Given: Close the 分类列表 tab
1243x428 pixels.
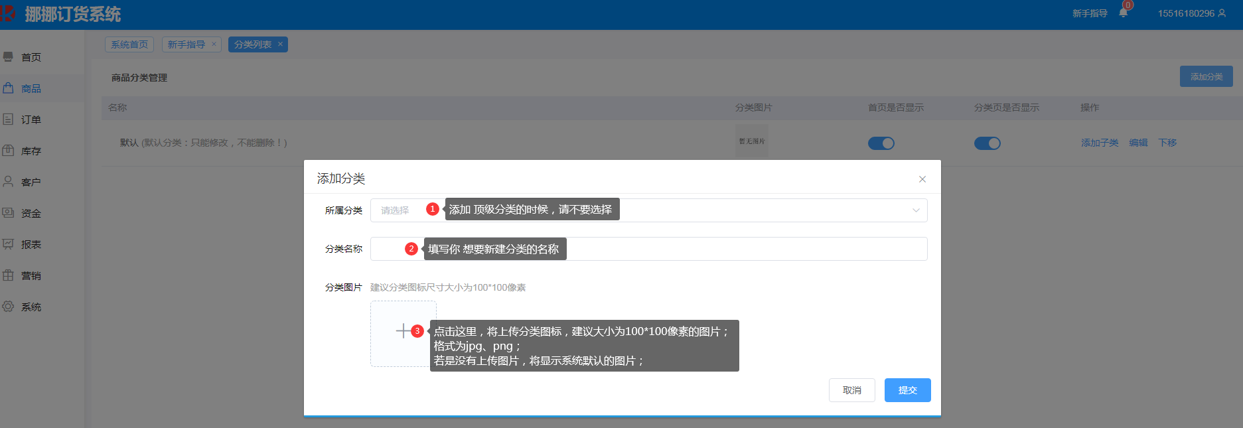Looking at the screenshot, I should pos(280,44).
